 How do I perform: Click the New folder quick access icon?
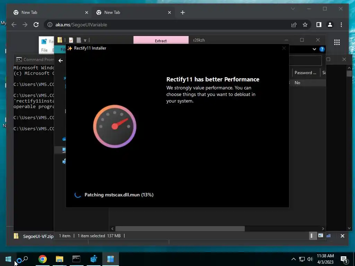tap(79, 40)
